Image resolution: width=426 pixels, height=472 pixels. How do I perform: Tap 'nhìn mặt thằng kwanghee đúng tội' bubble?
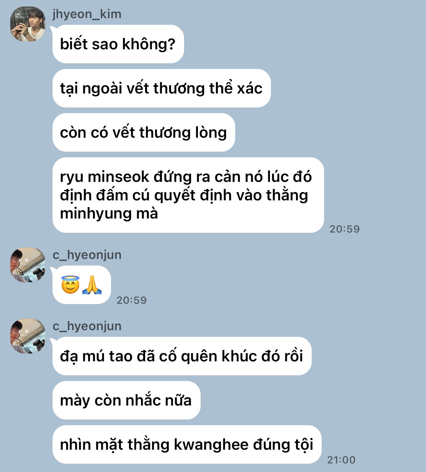click(187, 444)
